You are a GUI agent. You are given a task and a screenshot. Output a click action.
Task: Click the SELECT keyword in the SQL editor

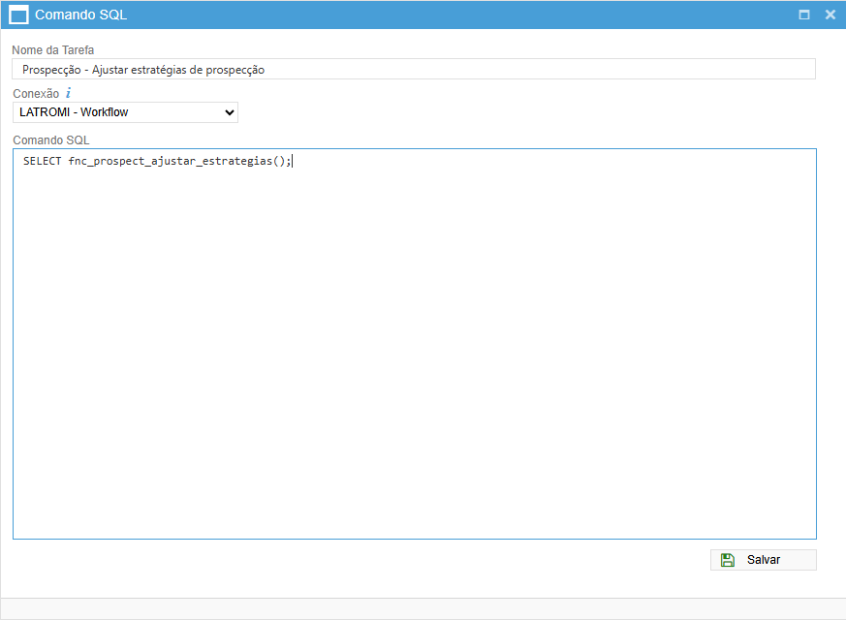(43, 161)
